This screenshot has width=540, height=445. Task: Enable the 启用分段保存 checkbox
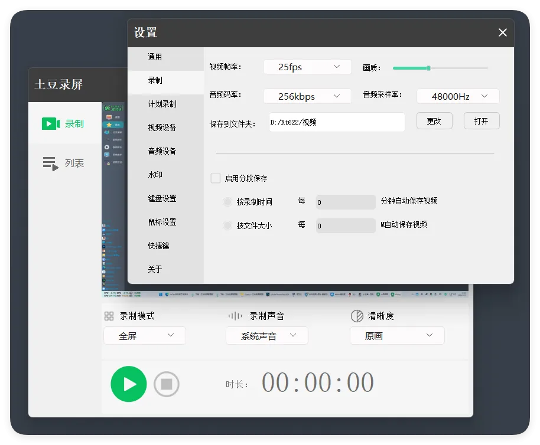216,178
